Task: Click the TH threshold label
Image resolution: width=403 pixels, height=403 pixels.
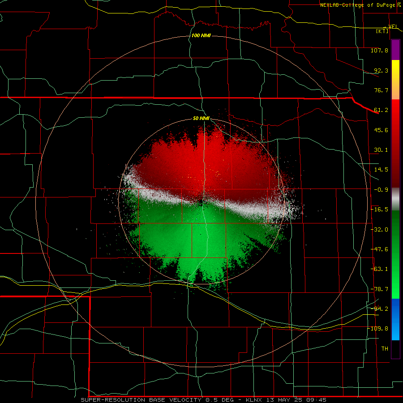Action: (x=385, y=349)
